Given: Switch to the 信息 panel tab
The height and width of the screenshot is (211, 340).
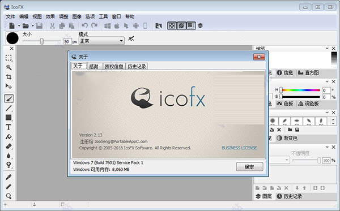Looking at the screenshot, I should [x=284, y=73].
